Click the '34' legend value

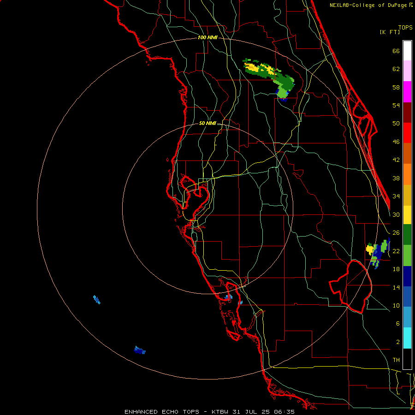pos(396,196)
